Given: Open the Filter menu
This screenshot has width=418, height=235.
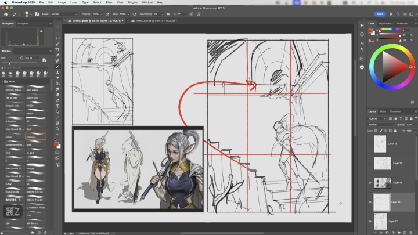Looking at the screenshot, I should [x=109, y=2].
